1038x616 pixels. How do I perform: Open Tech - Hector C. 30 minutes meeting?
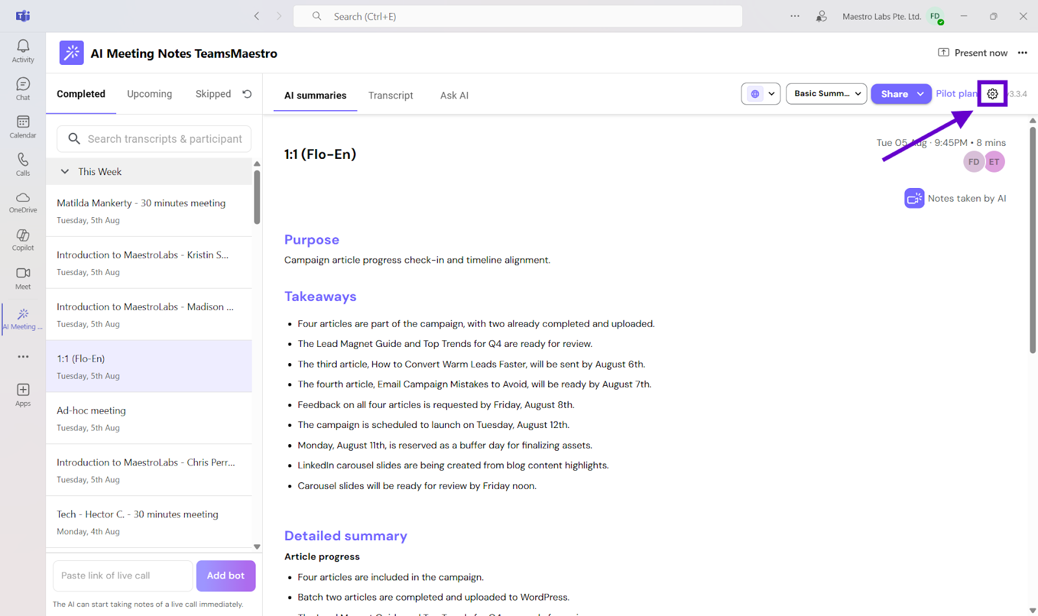(149, 522)
